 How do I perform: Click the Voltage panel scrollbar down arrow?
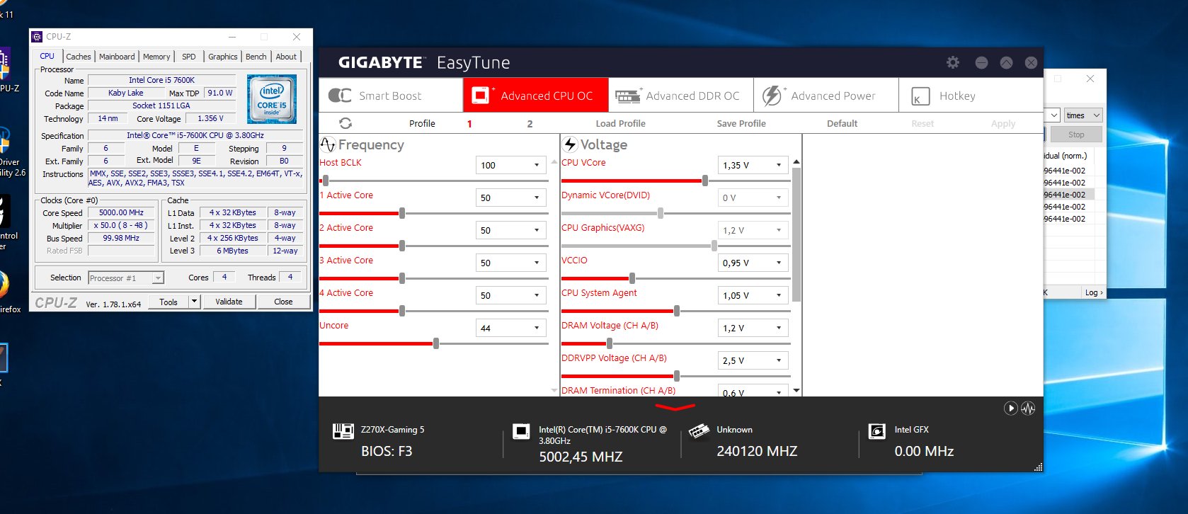(x=796, y=390)
